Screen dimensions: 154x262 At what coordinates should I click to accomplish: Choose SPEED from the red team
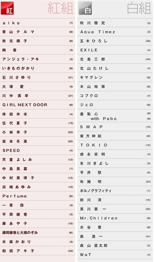[x=38, y=150]
